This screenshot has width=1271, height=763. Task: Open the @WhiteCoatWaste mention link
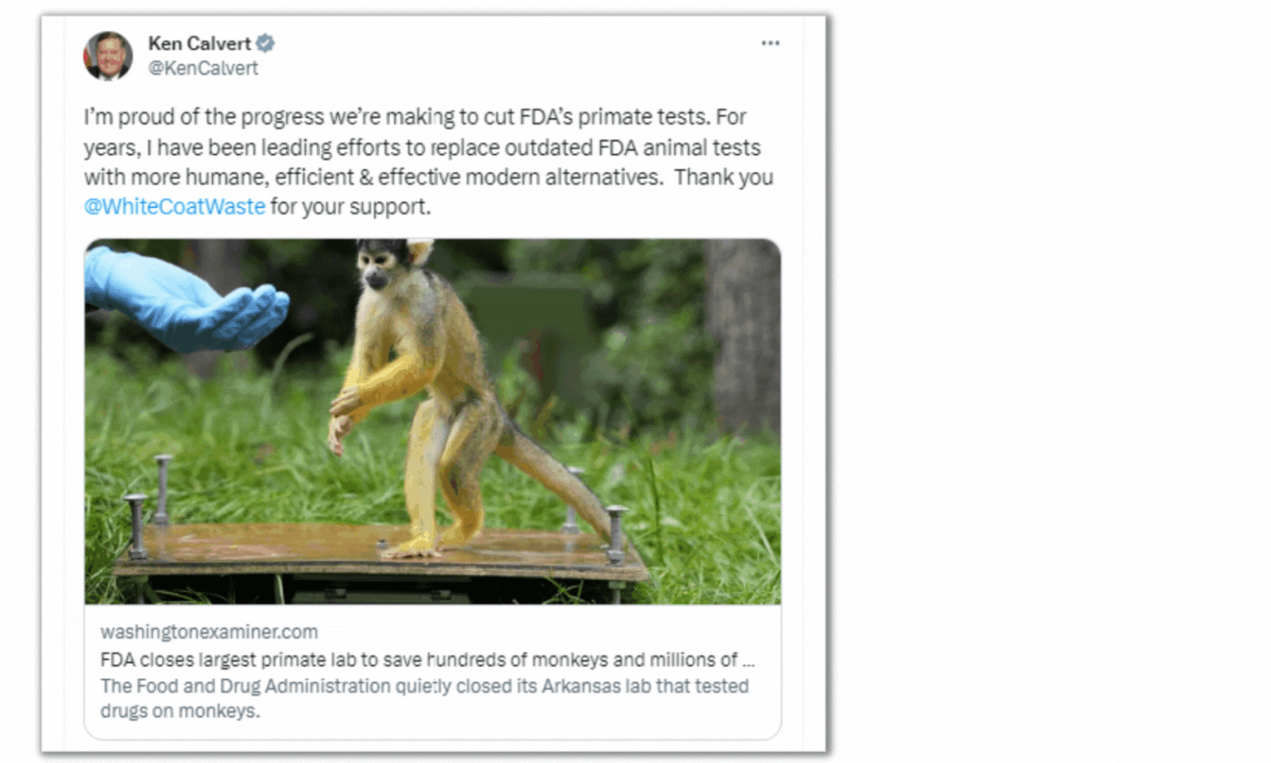[x=175, y=207]
